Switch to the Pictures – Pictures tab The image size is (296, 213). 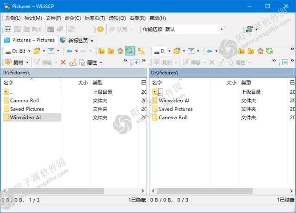click(x=29, y=40)
